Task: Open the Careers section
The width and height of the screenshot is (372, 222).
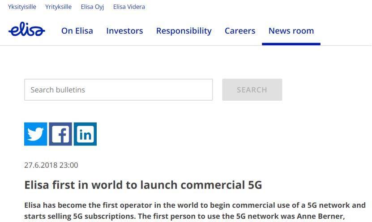Action: [x=240, y=31]
